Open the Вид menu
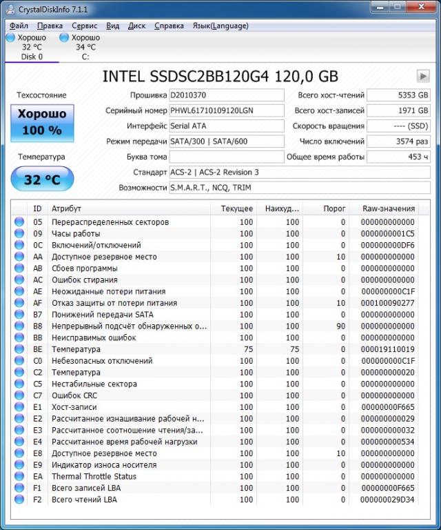This screenshot has width=441, height=530. [113, 26]
